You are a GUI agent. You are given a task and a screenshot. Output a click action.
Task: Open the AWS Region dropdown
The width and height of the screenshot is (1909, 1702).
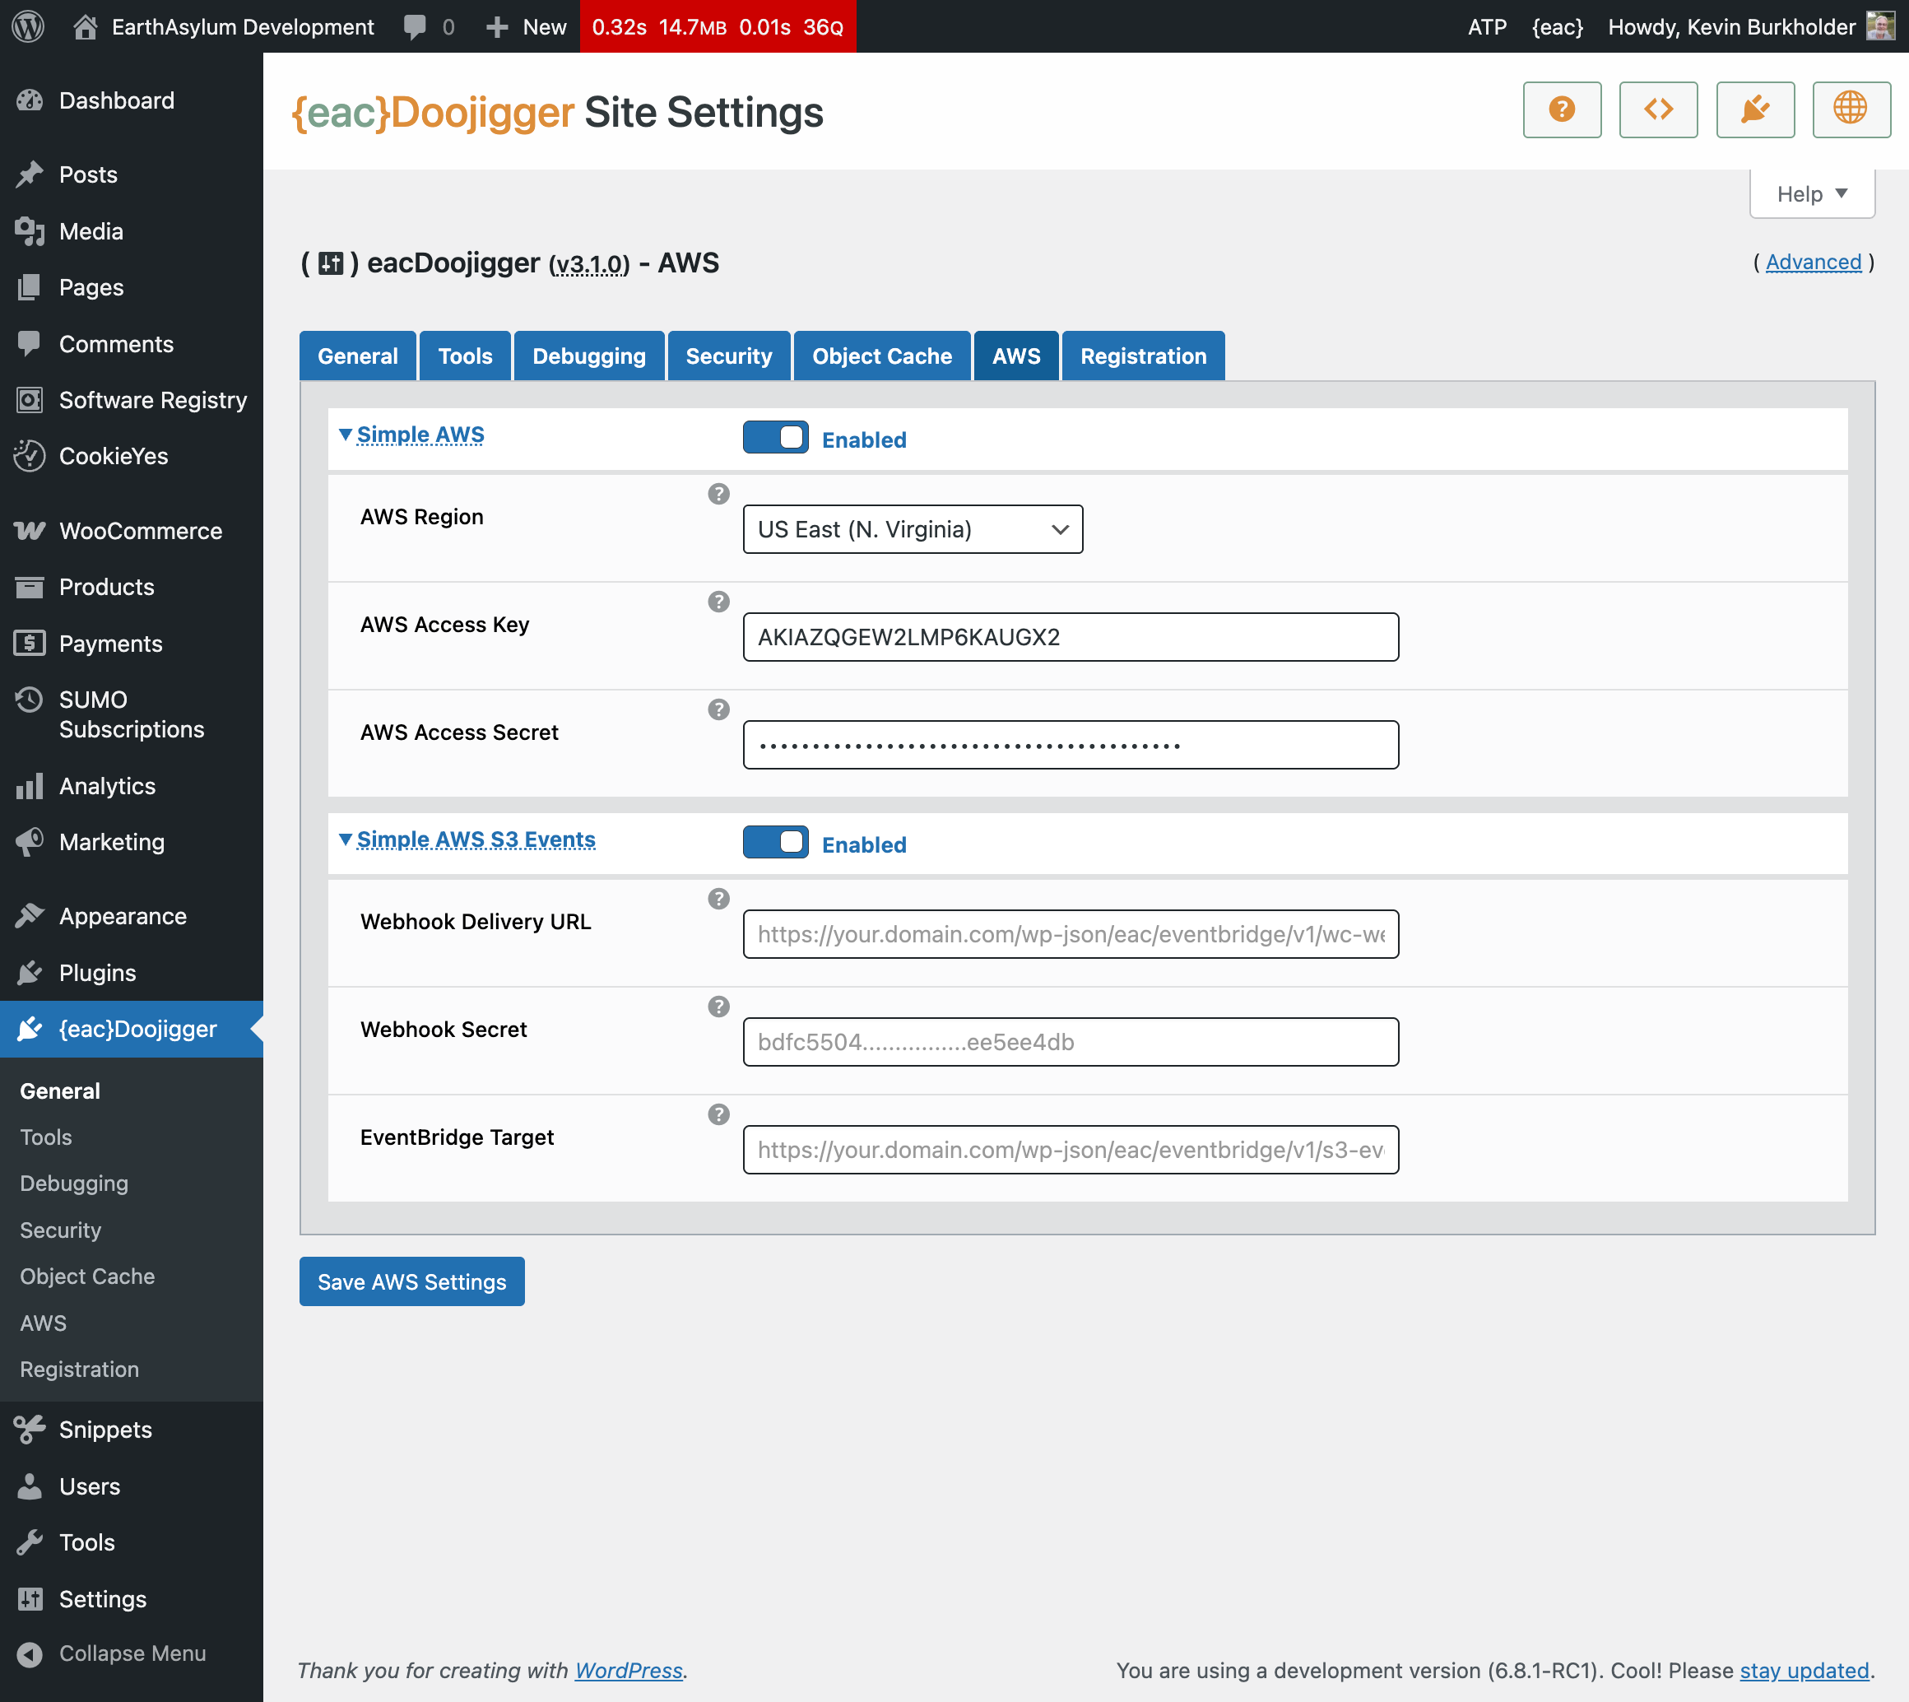(912, 529)
